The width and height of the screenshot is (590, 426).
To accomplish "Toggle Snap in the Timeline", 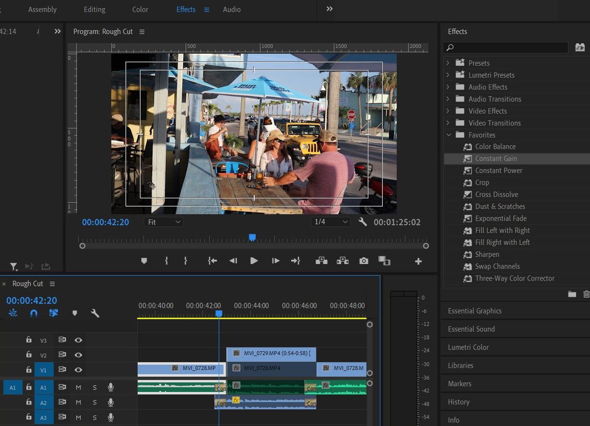I will click(34, 313).
